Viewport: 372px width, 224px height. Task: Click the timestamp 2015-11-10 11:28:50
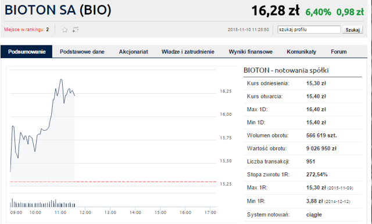point(248,30)
